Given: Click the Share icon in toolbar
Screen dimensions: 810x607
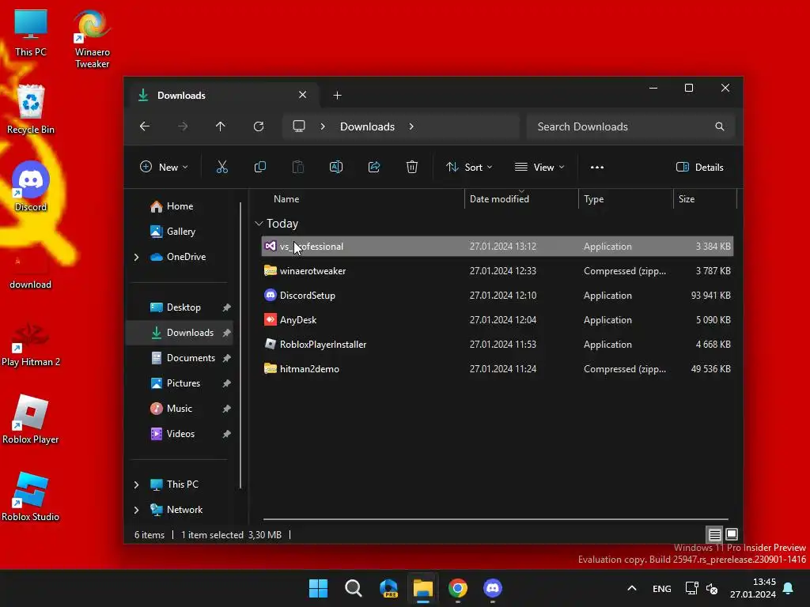Looking at the screenshot, I should coord(374,167).
